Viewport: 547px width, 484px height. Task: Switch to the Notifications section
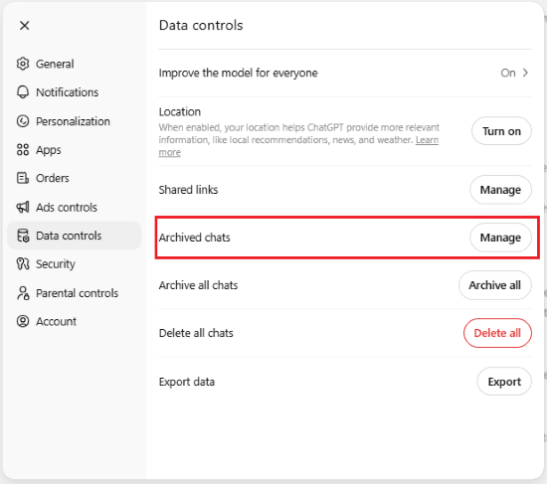[x=74, y=92]
